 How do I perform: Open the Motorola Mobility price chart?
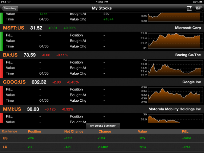coord(175,118)
